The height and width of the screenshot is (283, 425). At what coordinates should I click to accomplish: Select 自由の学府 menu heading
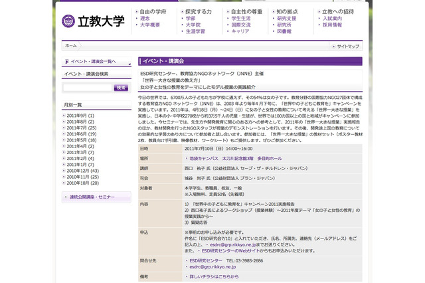point(153,12)
